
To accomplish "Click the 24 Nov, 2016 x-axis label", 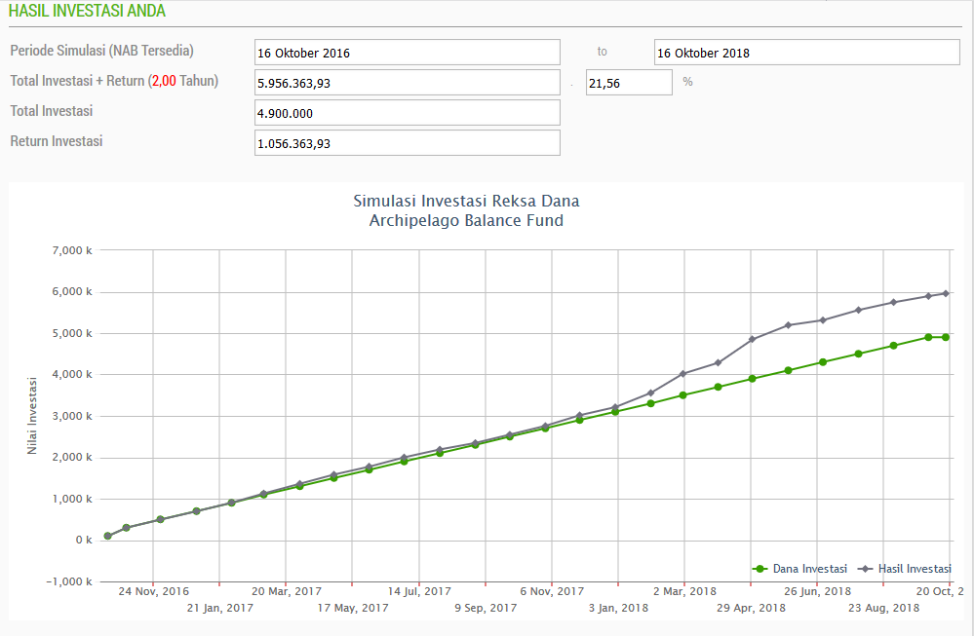I will 154,591.
